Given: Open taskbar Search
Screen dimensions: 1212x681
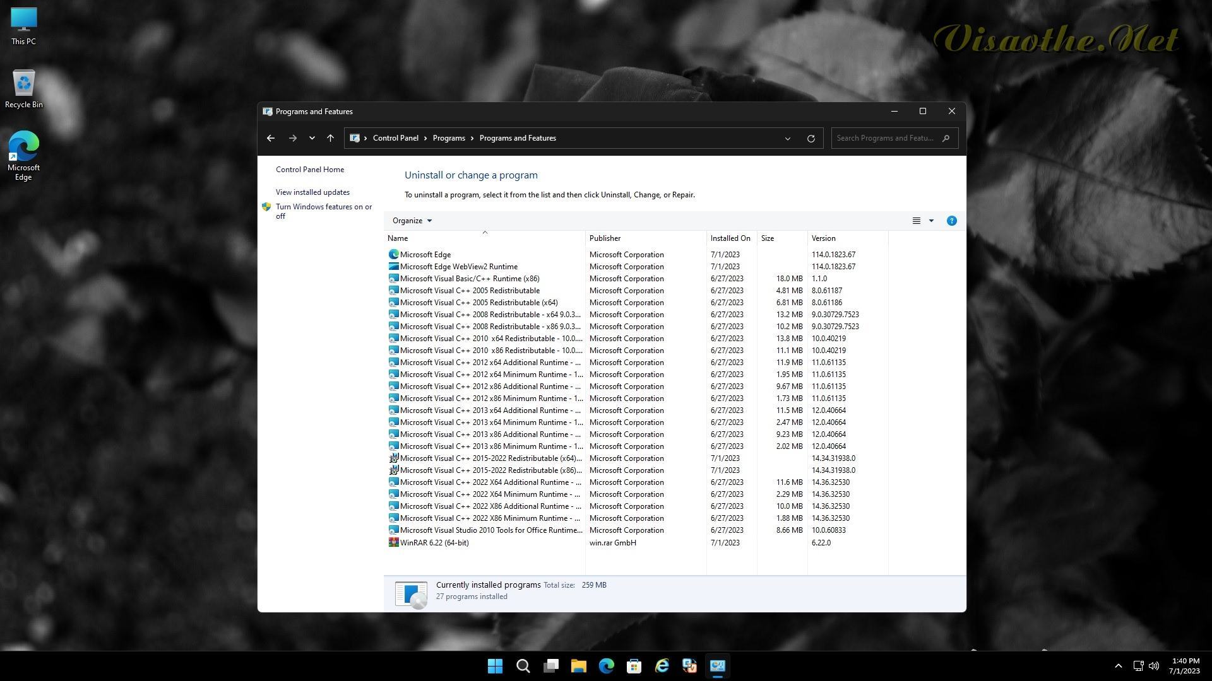Looking at the screenshot, I should coord(523,666).
